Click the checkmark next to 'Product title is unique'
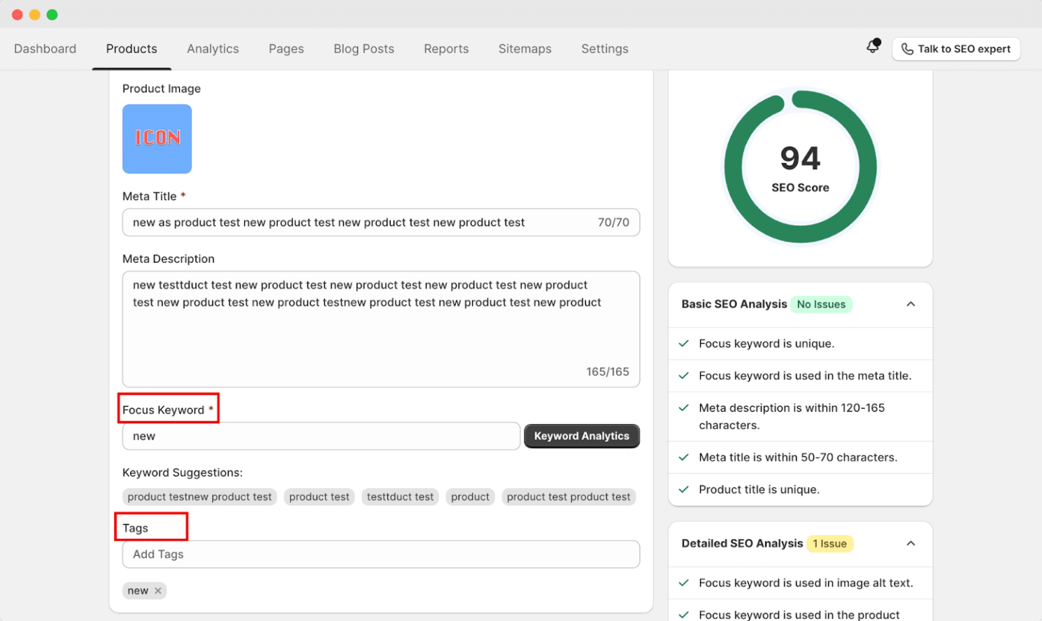Image resolution: width=1042 pixels, height=621 pixels. pos(683,489)
